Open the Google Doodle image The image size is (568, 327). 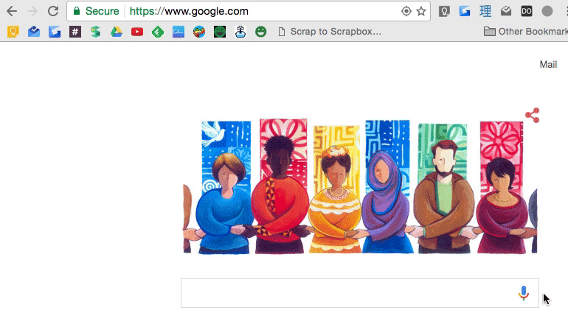point(360,186)
